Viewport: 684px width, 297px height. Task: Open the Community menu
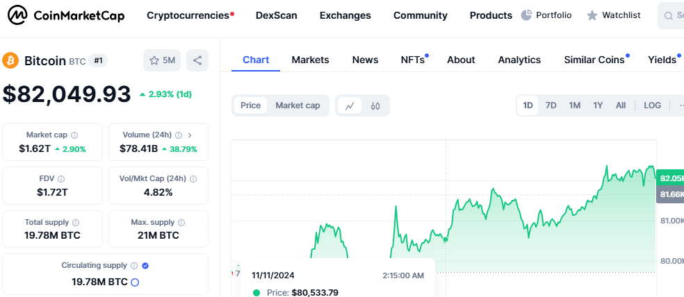pos(420,16)
